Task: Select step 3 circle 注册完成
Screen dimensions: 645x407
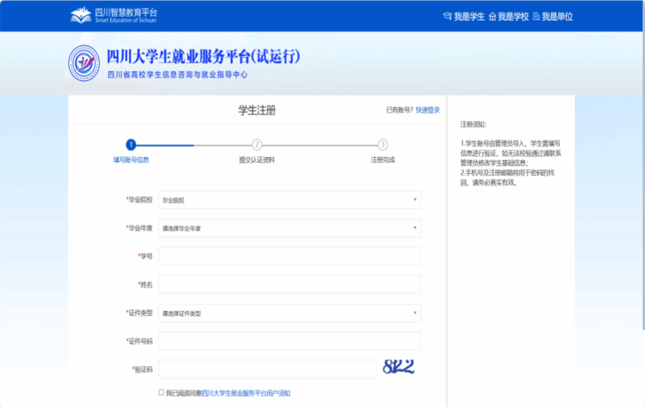Action: tap(382, 144)
